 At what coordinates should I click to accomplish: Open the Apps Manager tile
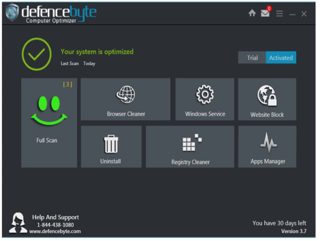pyautogui.click(x=267, y=147)
